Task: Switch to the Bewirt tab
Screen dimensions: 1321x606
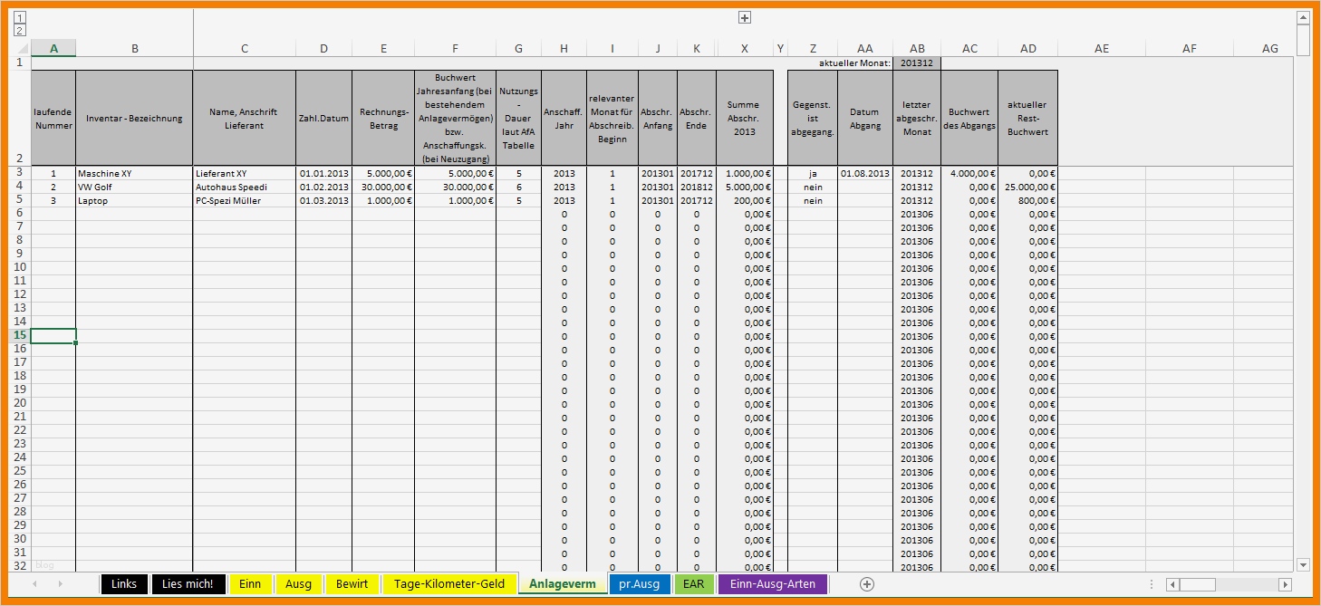Action: (x=352, y=584)
